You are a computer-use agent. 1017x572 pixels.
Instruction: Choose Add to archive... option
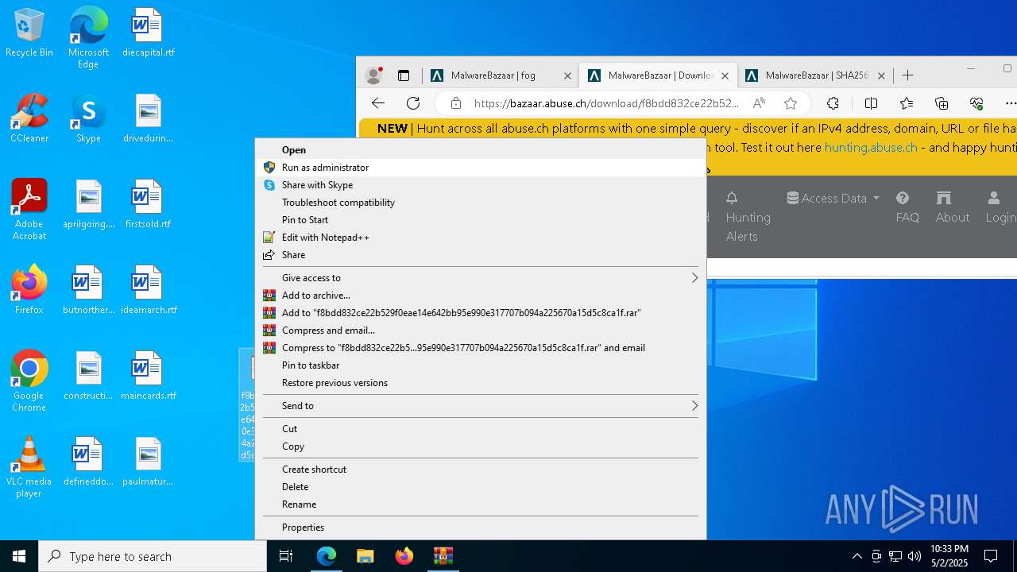[x=480, y=296]
